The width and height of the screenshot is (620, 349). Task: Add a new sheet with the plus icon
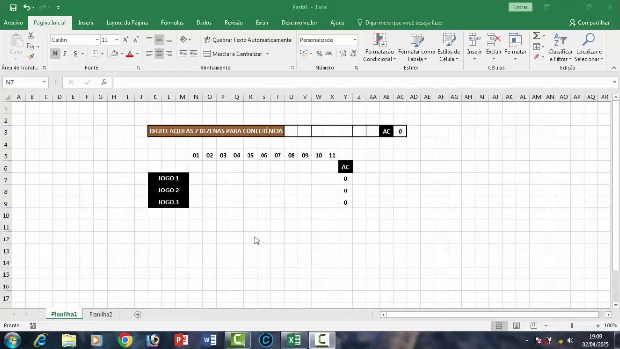[138, 315]
